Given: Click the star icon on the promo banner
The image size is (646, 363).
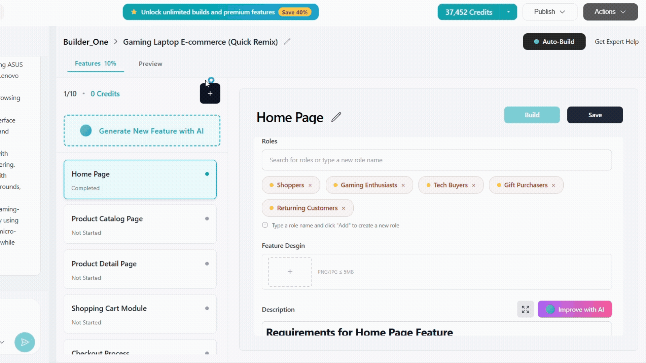Looking at the screenshot, I should (134, 11).
